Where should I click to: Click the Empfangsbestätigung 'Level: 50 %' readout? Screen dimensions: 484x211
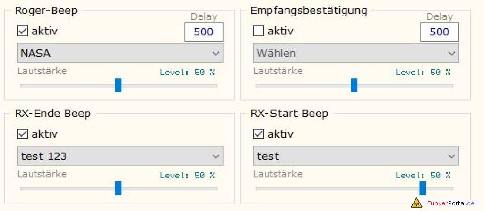423,73
